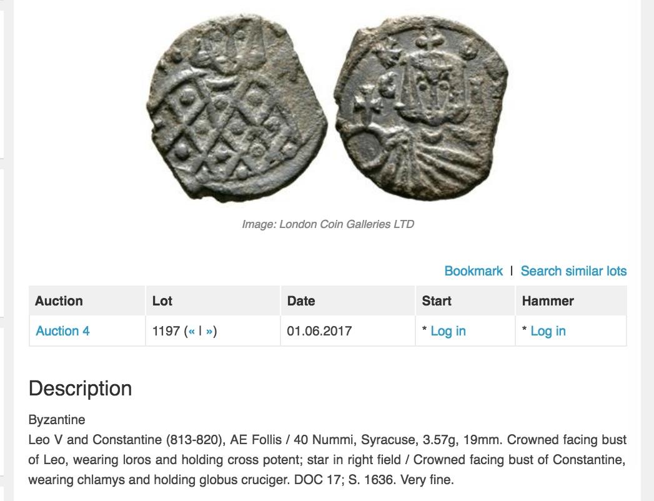The image size is (654, 501).
Task: Click the 01.06.2017 date cell
Action: coord(319,331)
